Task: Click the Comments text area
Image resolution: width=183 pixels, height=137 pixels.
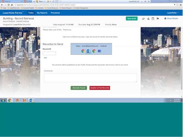Action: [90, 78]
